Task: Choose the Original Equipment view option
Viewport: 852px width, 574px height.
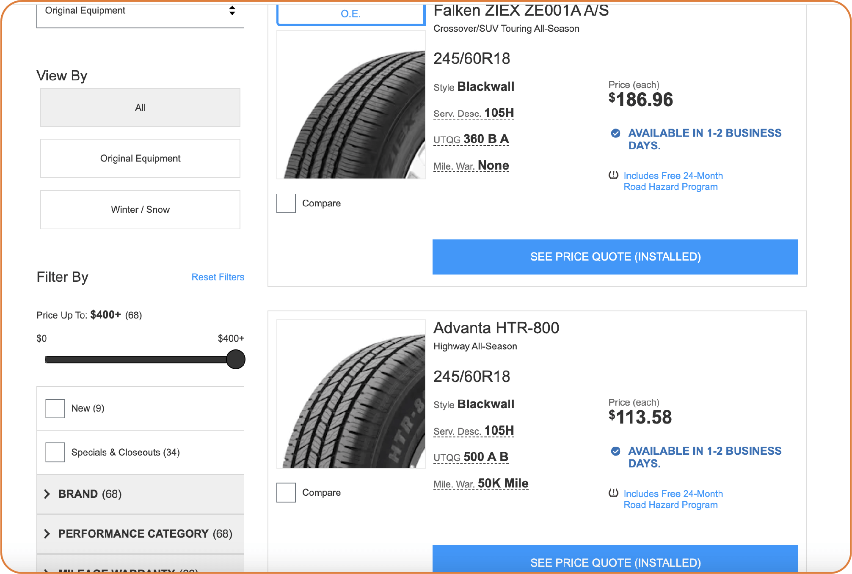Action: coord(141,159)
